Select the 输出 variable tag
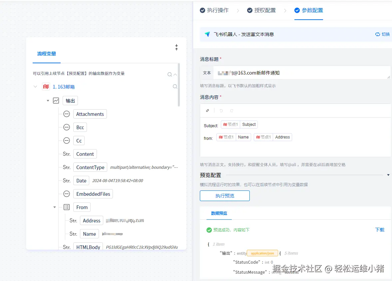Viewport: 392px width, 281px height. pyautogui.click(x=70, y=101)
